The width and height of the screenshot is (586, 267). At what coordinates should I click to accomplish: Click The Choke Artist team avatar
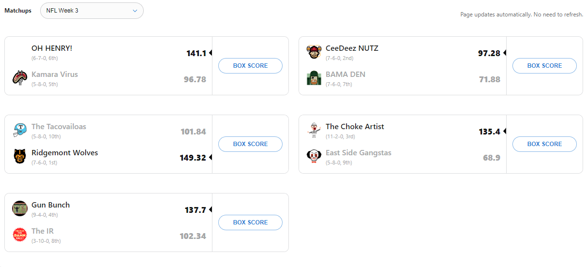(314, 130)
